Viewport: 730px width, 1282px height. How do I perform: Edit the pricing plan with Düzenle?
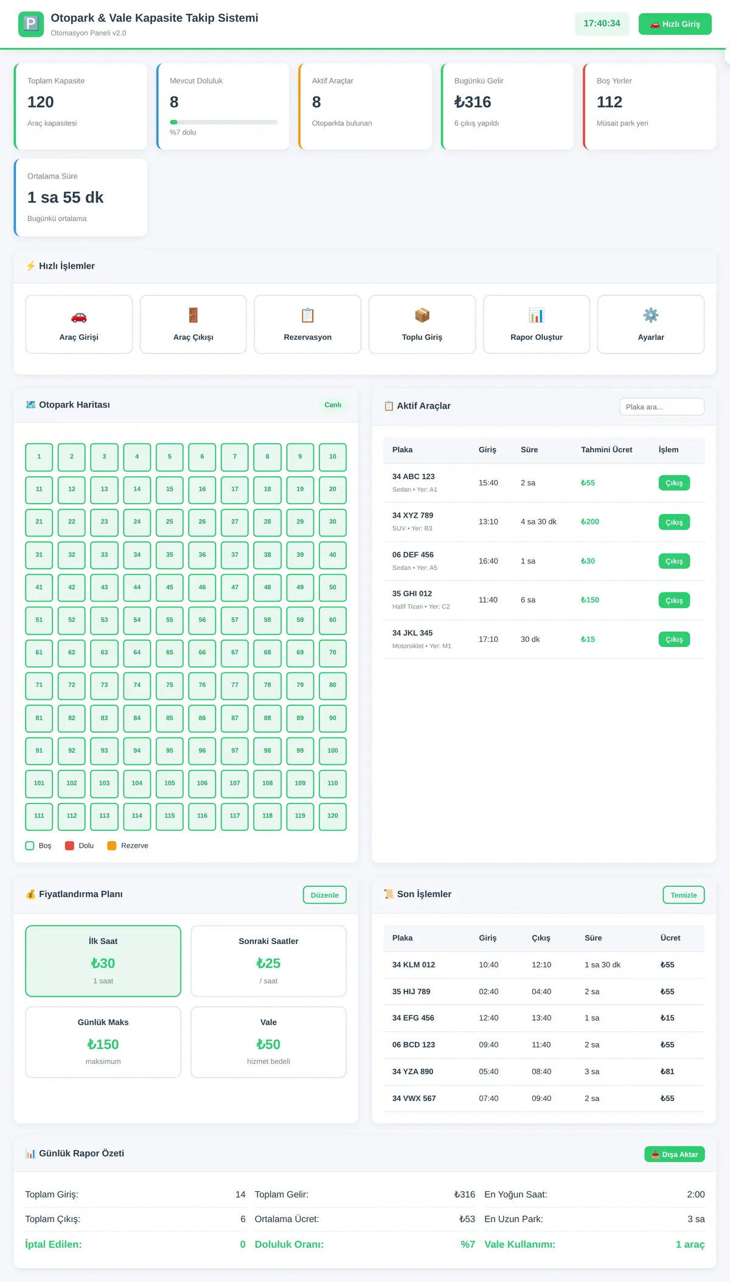pyautogui.click(x=325, y=895)
